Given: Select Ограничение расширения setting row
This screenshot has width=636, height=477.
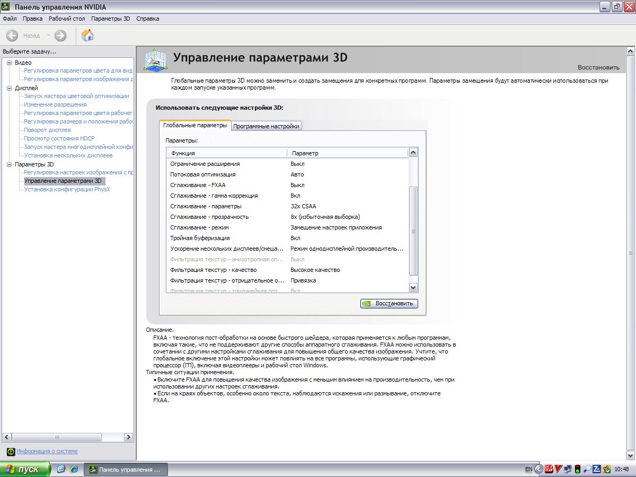Looking at the screenshot, I should point(288,164).
